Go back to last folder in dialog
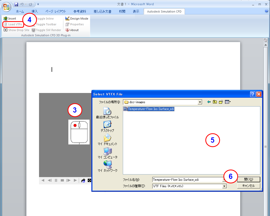The width and height of the screenshot is (270, 216). click(209, 102)
